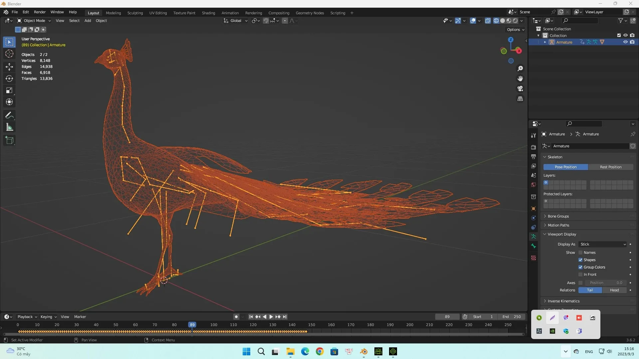Activate the Move tool
The image size is (639, 359).
tap(9, 67)
